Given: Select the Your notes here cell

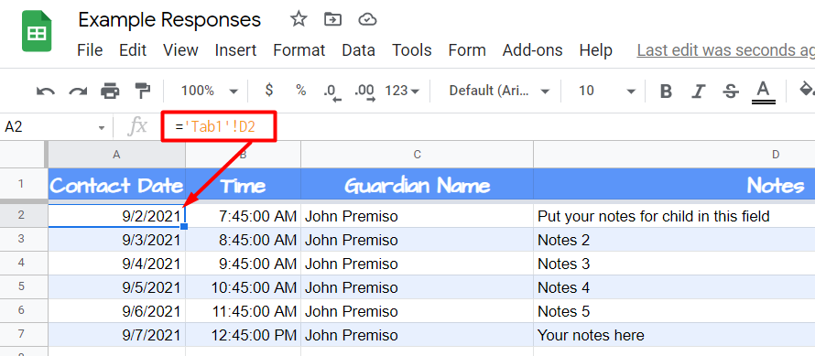Looking at the screenshot, I should tap(674, 335).
